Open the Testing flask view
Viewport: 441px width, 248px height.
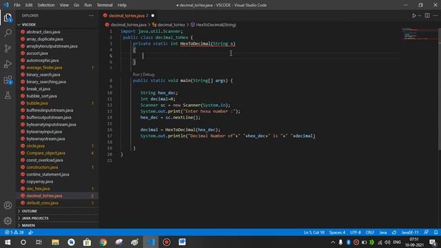[8, 95]
